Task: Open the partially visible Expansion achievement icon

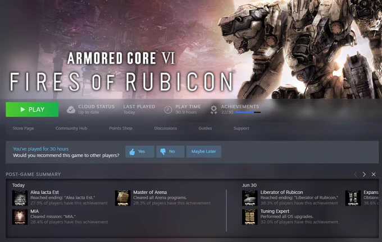Action: (x=353, y=198)
